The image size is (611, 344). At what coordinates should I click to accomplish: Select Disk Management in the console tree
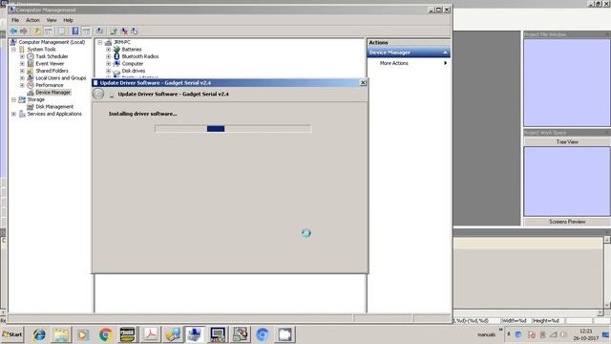[54, 106]
